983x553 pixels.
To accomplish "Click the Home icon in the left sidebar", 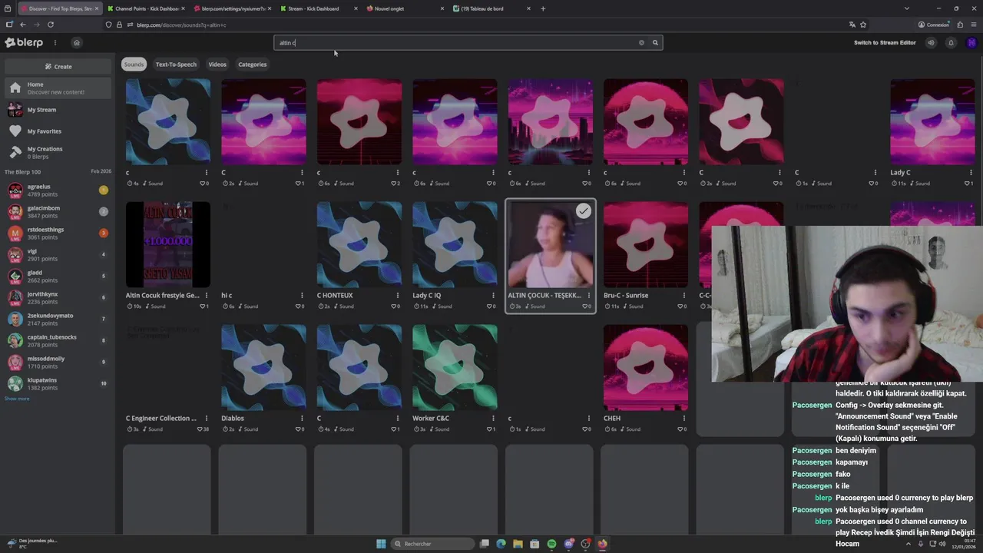I will [x=15, y=88].
